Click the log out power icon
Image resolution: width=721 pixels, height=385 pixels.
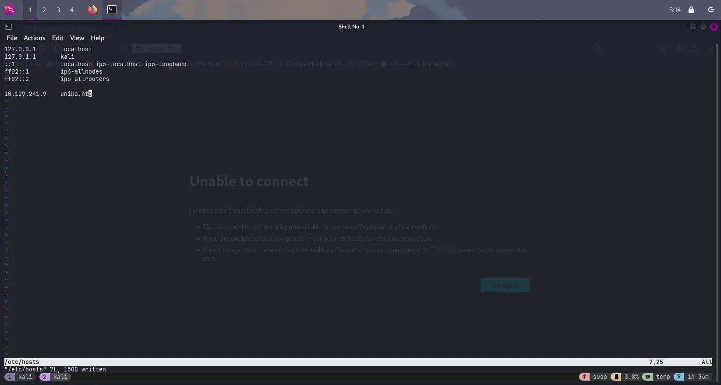711,10
